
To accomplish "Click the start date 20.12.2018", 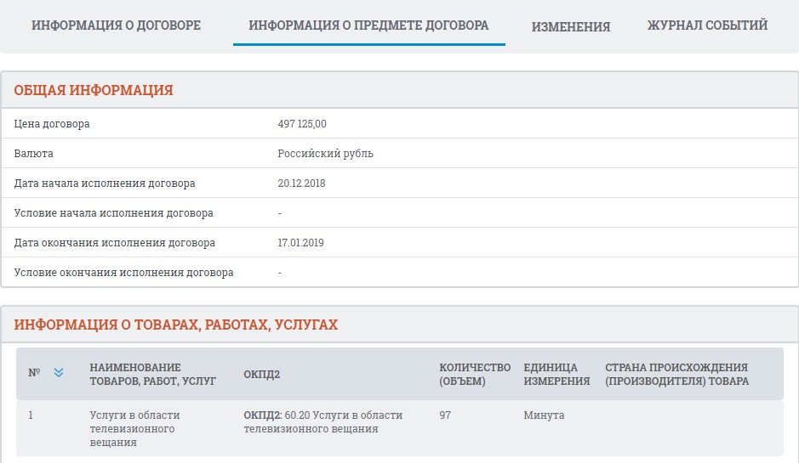I will coord(301,184).
